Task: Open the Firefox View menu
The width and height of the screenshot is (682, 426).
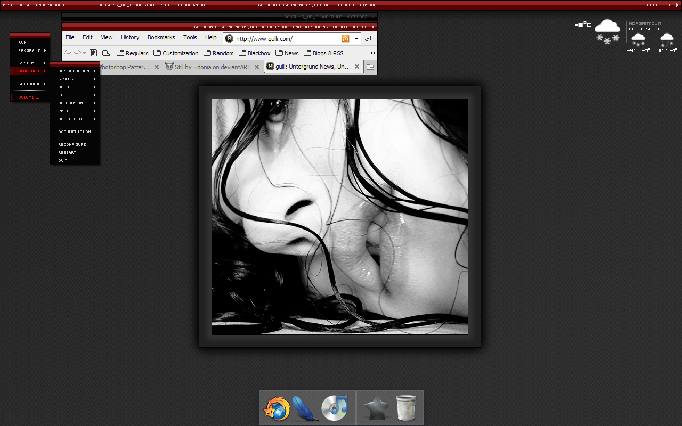Action: tap(107, 37)
